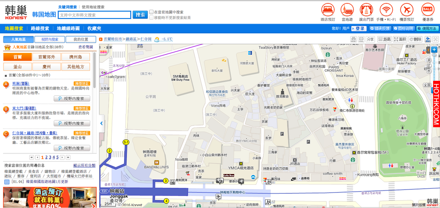Select the 慶州 region button
Screen dimensions: 440x208
pos(46,67)
